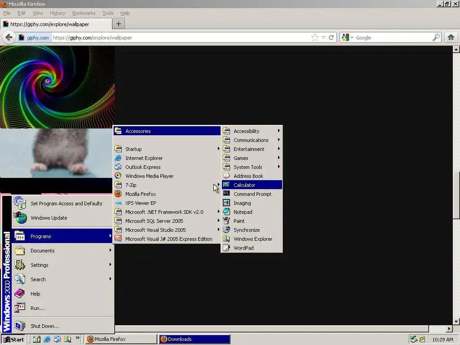Image resolution: width=460 pixels, height=345 pixels.
Task: Open the address bar history dropdown arrow
Action: [x=323, y=38]
